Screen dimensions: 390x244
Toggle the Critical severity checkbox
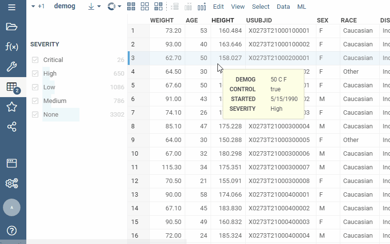click(x=35, y=60)
